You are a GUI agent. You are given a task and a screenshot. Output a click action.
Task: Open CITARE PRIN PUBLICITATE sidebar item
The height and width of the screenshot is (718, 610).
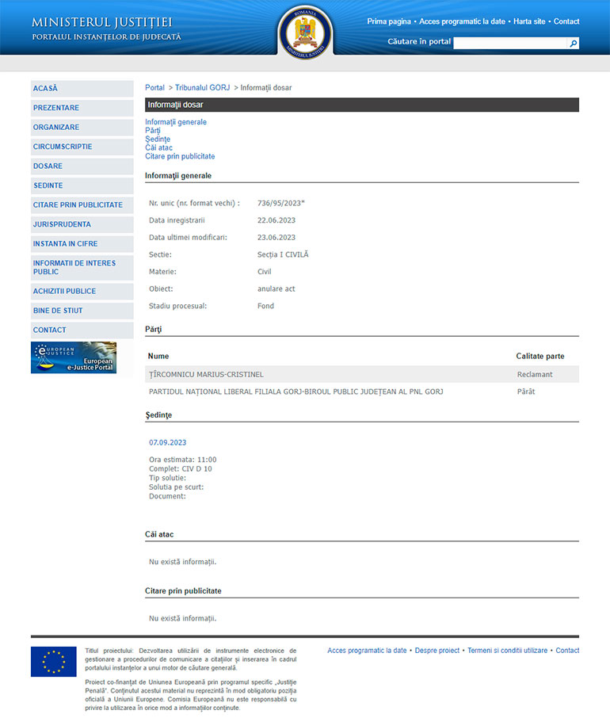click(x=82, y=205)
